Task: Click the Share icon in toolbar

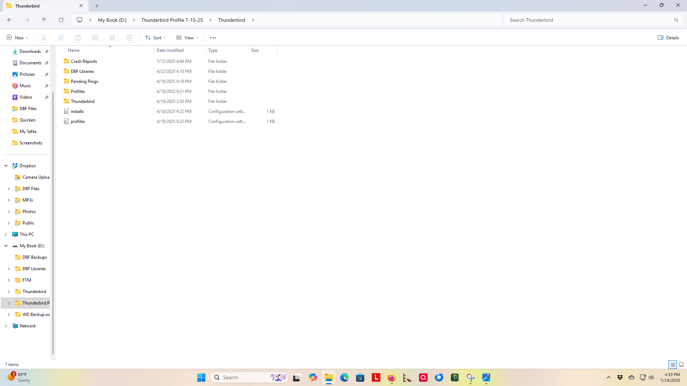Action: 112,38
